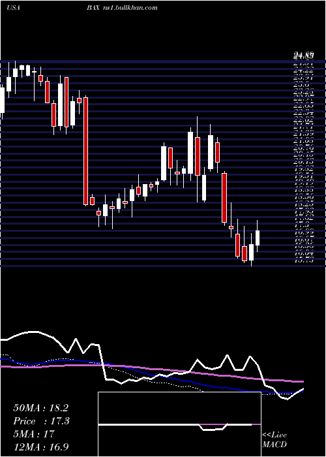Click the USA label at top
Image resolution: width=326 pixels, height=457 pixels.
coord(13,8)
